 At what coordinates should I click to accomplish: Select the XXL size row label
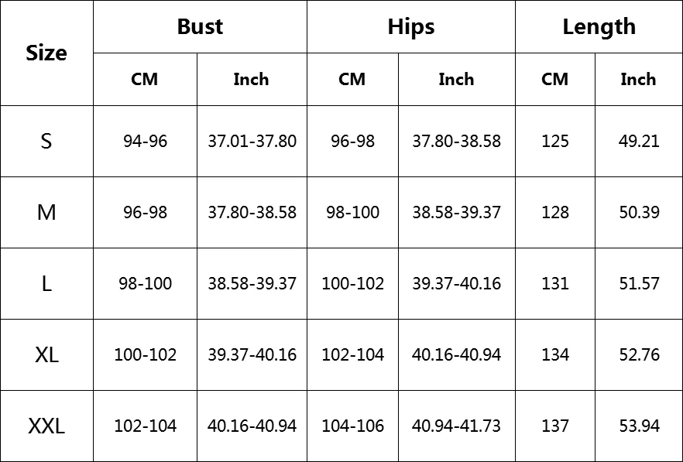click(46, 426)
